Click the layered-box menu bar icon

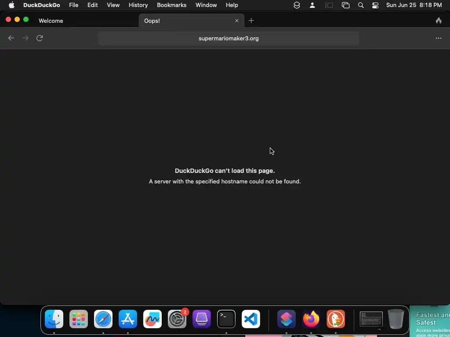pyautogui.click(x=297, y=5)
